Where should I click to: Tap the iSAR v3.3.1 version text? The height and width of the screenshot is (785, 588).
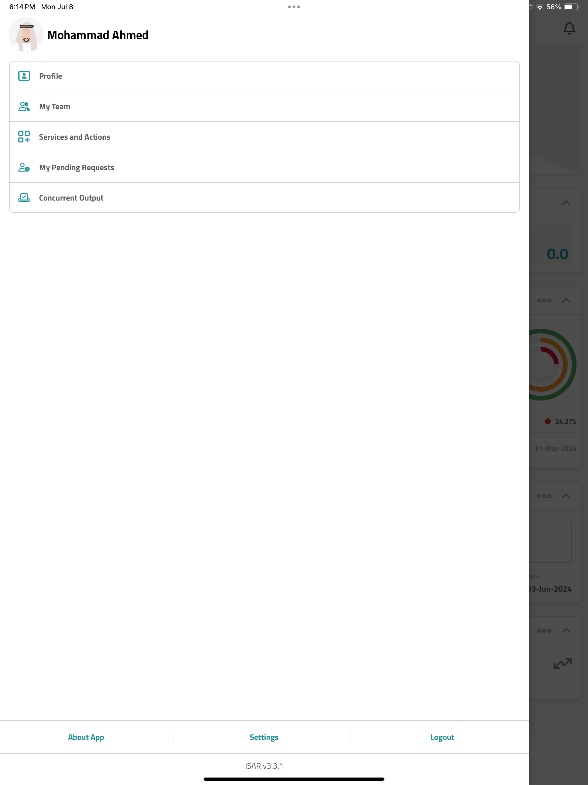[264, 766]
